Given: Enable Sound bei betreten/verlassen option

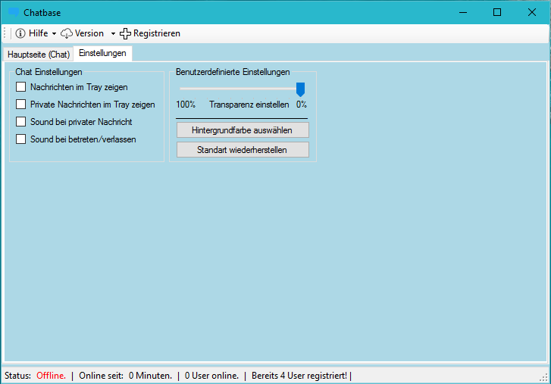Looking at the screenshot, I should point(21,139).
